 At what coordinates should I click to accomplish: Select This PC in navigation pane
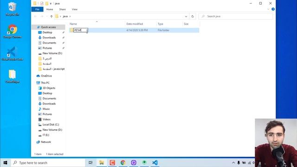tap(45, 83)
